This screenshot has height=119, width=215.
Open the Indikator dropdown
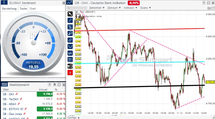point(130,8)
